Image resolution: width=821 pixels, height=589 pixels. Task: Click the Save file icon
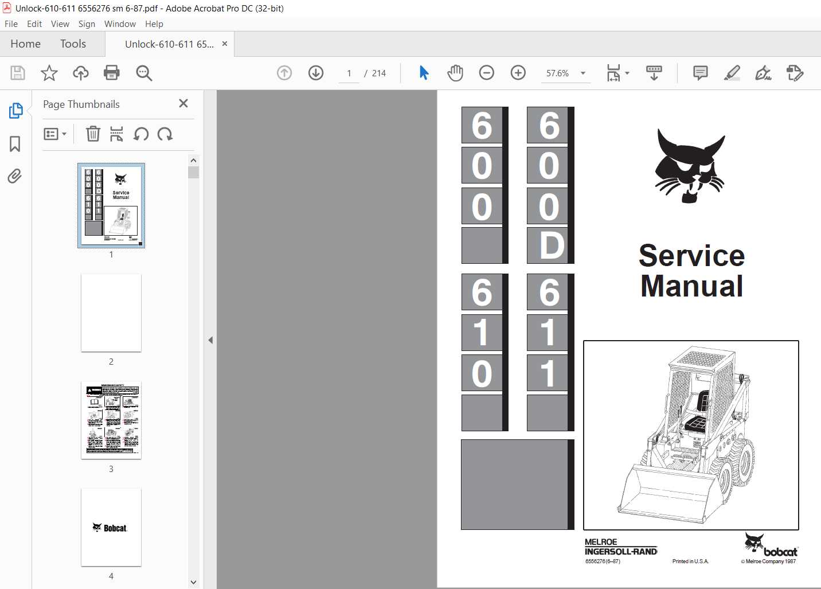[x=18, y=73]
